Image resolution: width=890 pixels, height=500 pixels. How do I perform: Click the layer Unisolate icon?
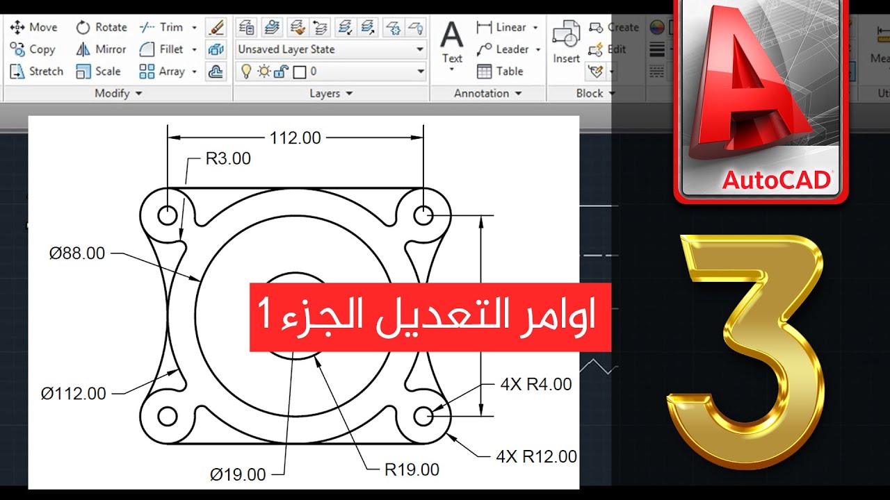369,27
